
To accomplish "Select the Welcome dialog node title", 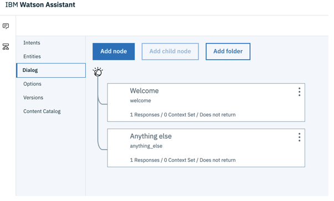I will [x=144, y=91].
